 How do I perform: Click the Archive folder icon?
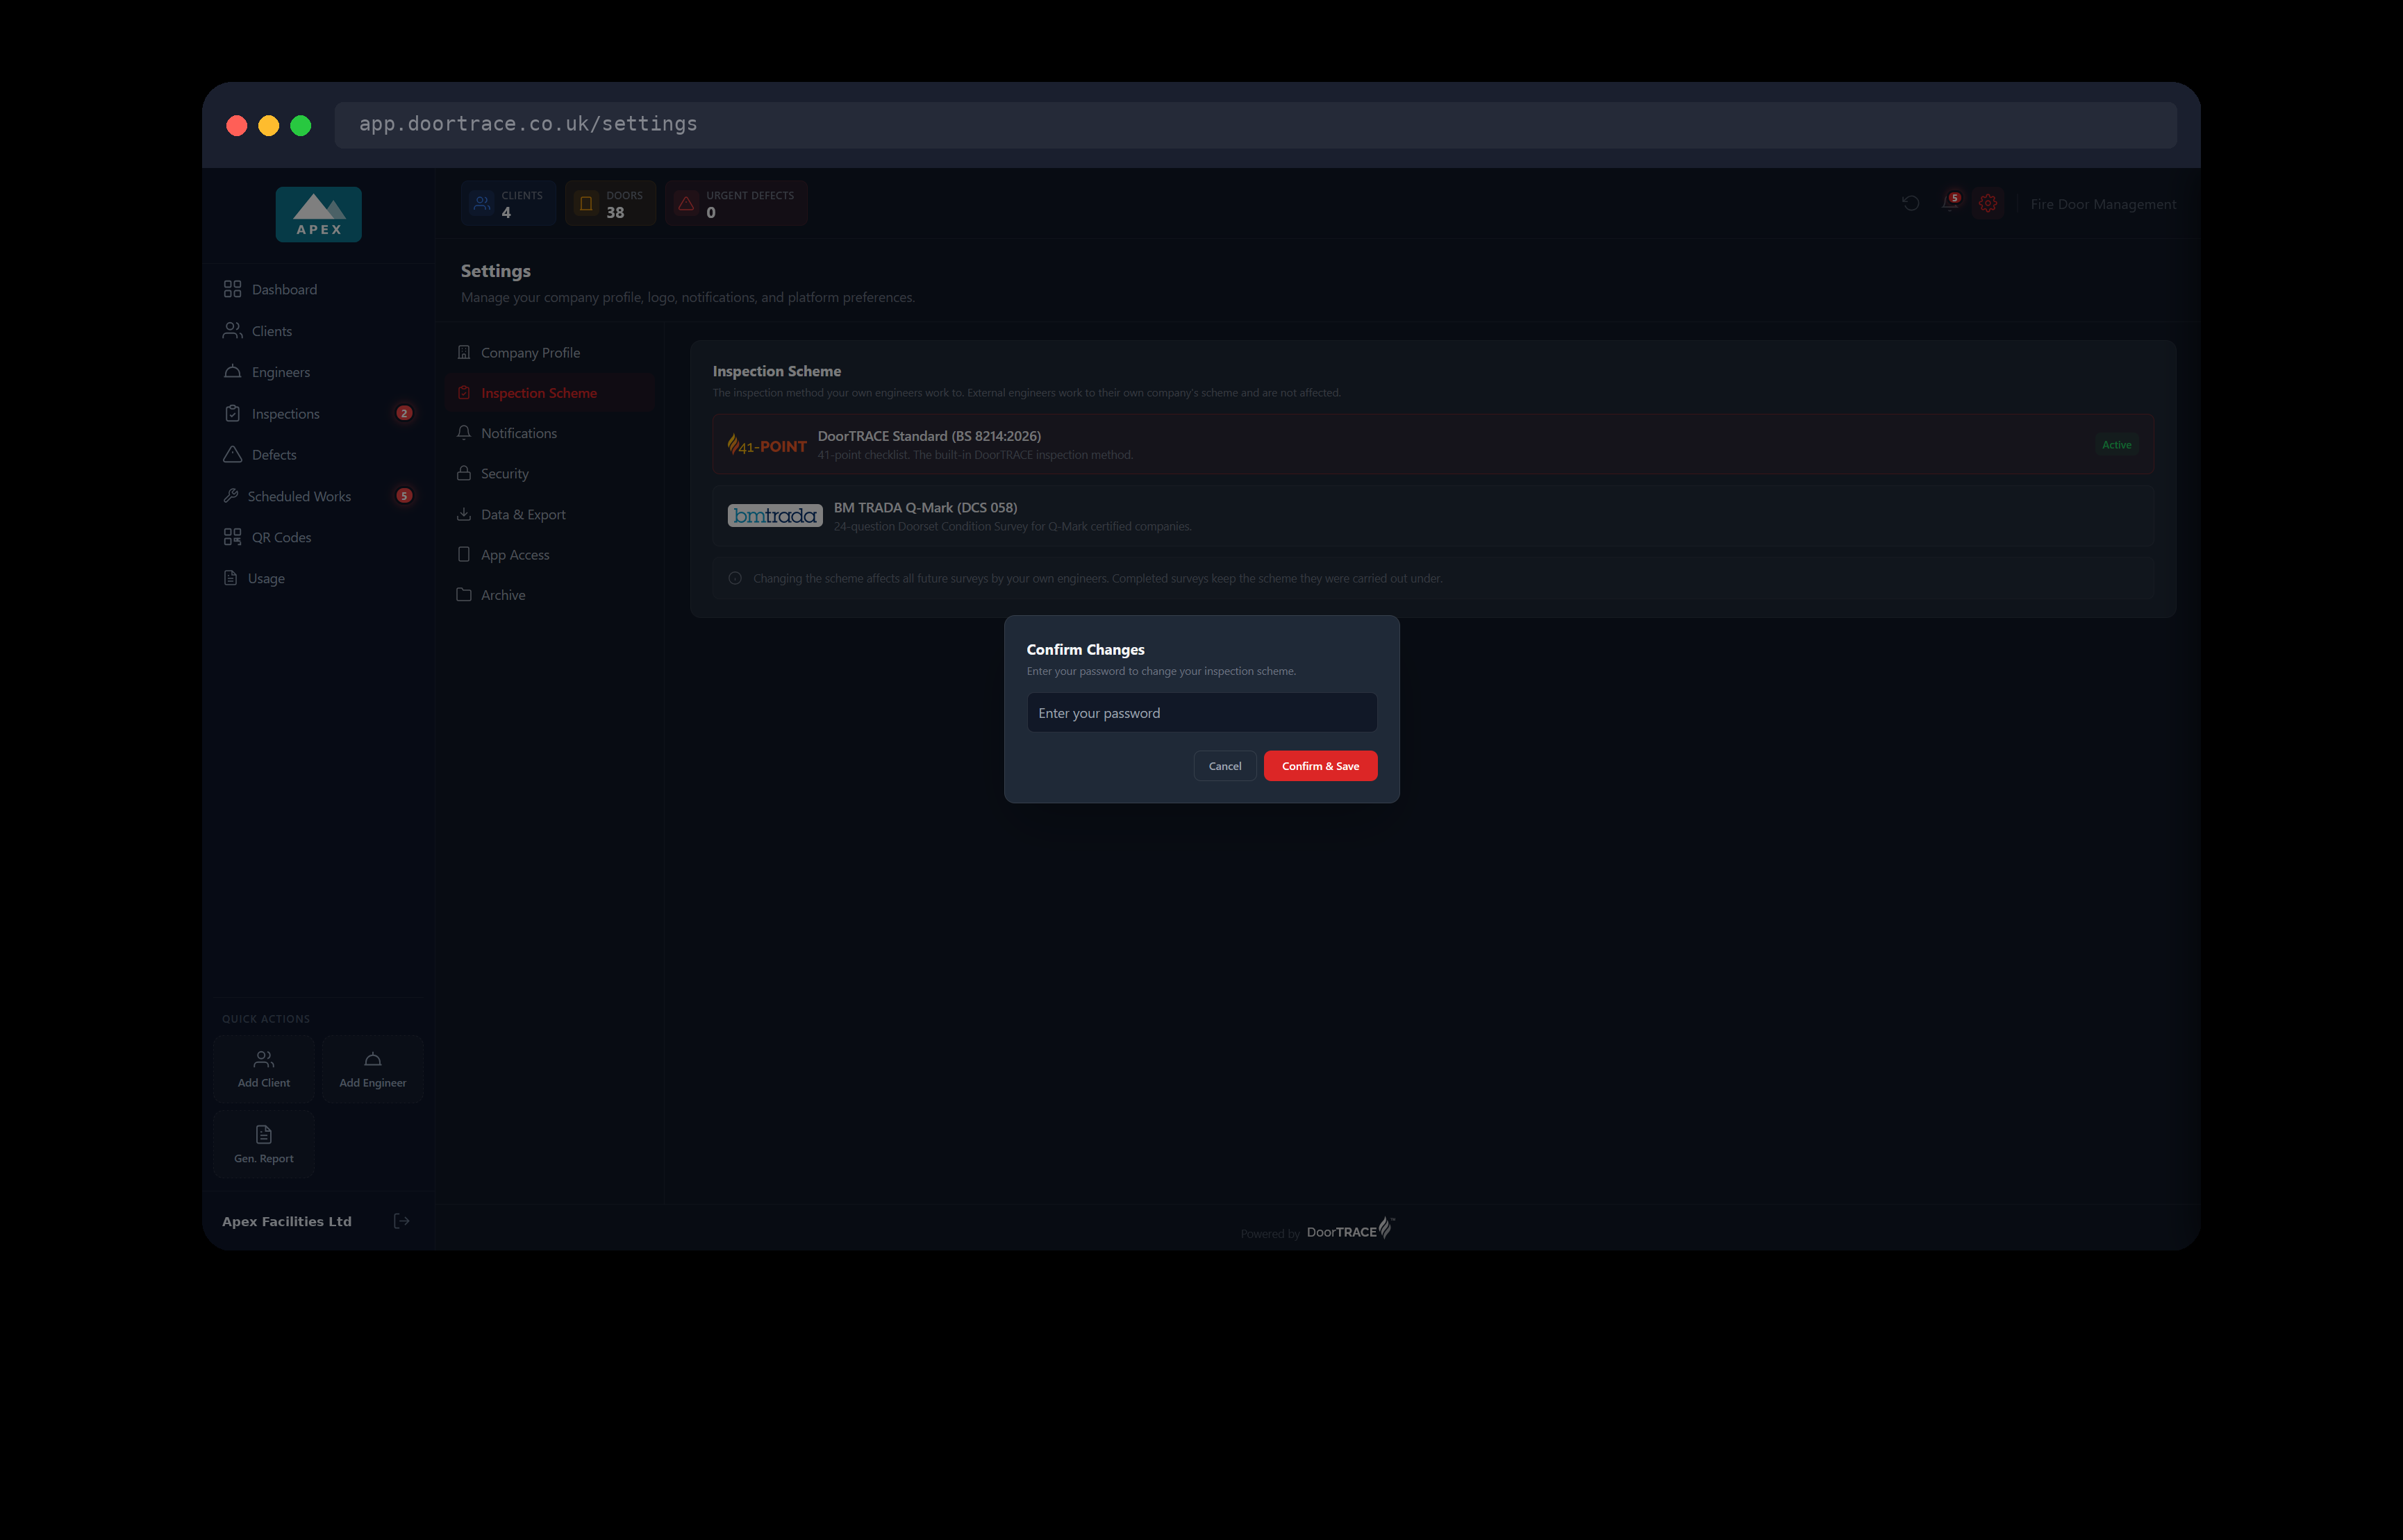tap(464, 594)
